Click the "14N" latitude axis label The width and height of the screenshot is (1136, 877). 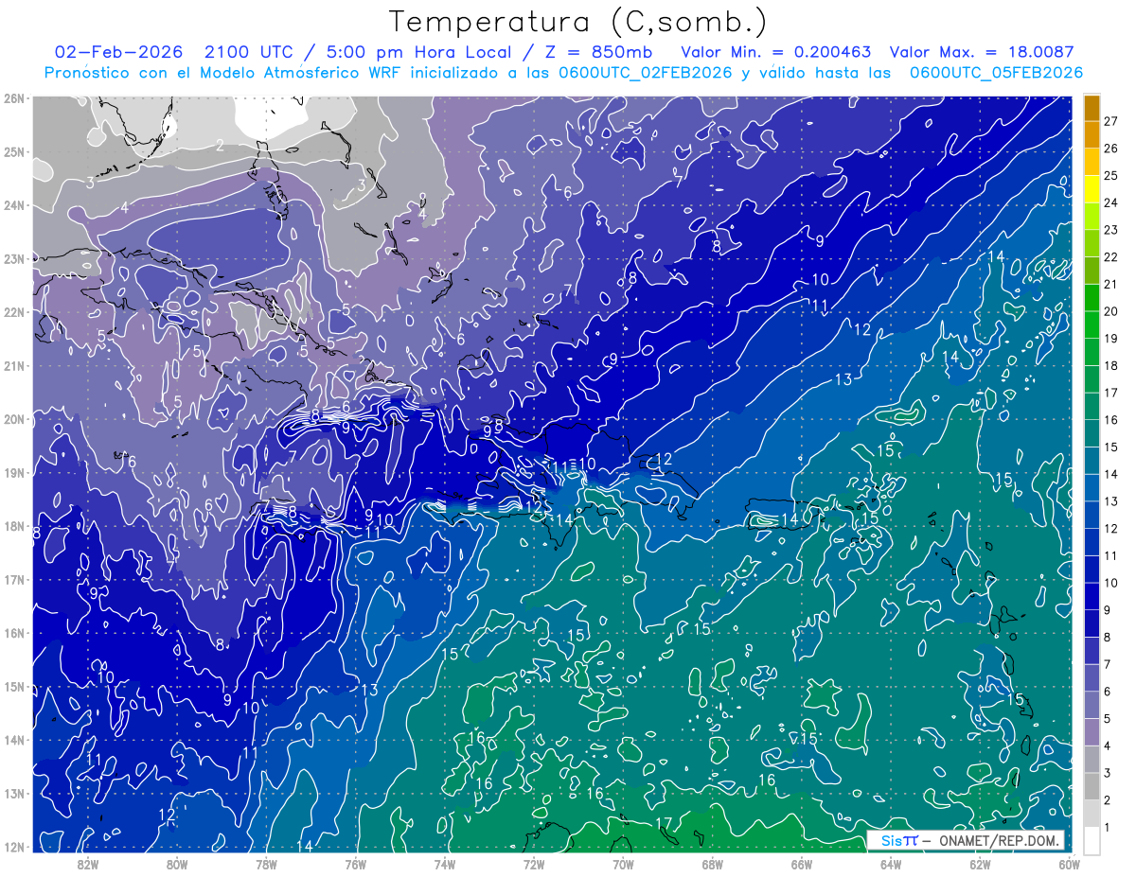pyautogui.click(x=14, y=740)
